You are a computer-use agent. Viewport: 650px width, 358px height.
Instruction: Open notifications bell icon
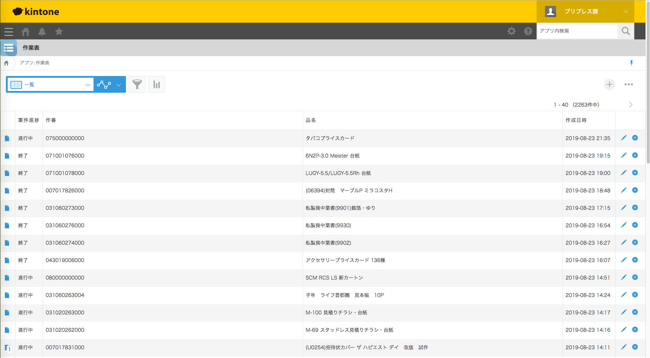pyautogui.click(x=42, y=32)
